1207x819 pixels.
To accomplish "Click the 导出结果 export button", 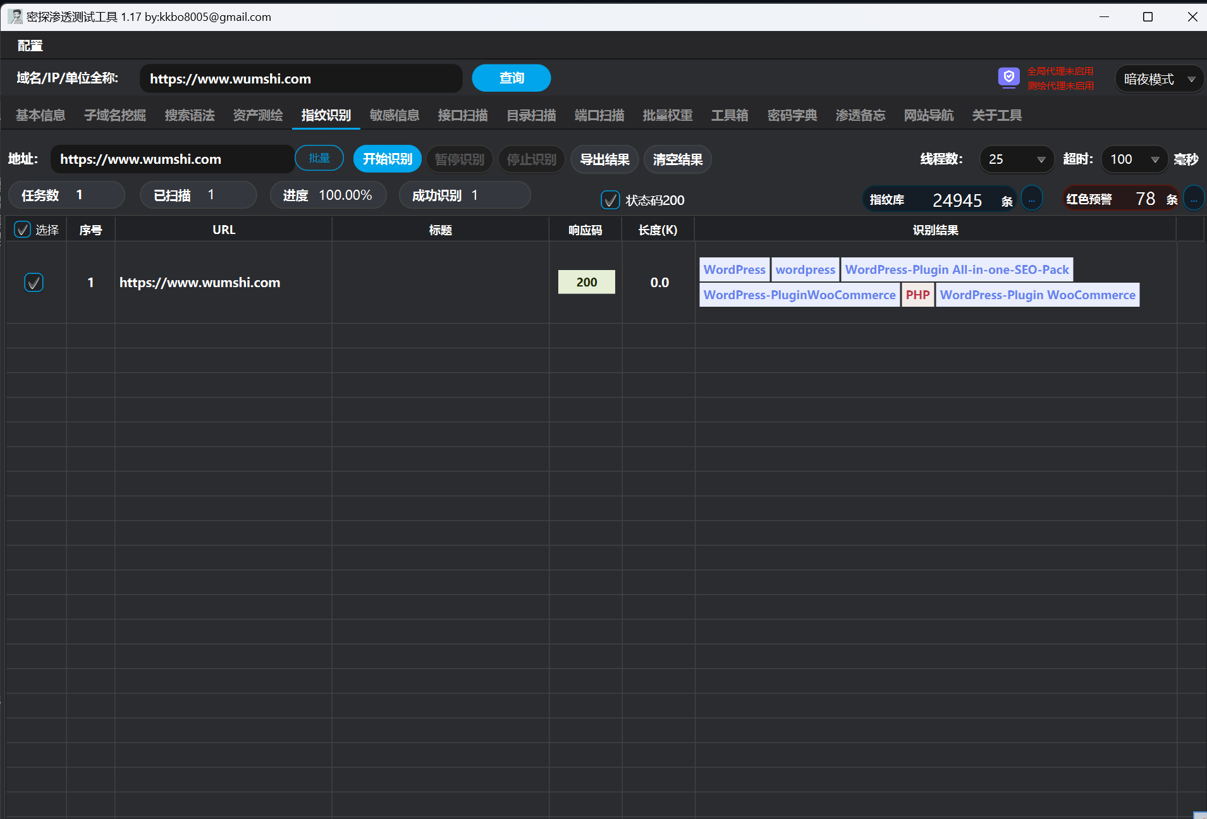I will pyautogui.click(x=604, y=159).
